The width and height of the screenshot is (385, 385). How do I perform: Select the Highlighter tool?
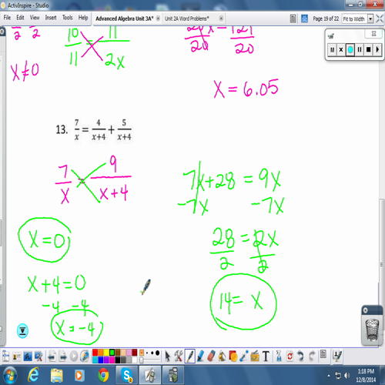tap(200, 357)
